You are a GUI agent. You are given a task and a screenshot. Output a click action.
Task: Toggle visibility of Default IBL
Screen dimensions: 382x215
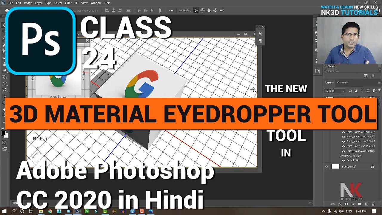(344, 160)
